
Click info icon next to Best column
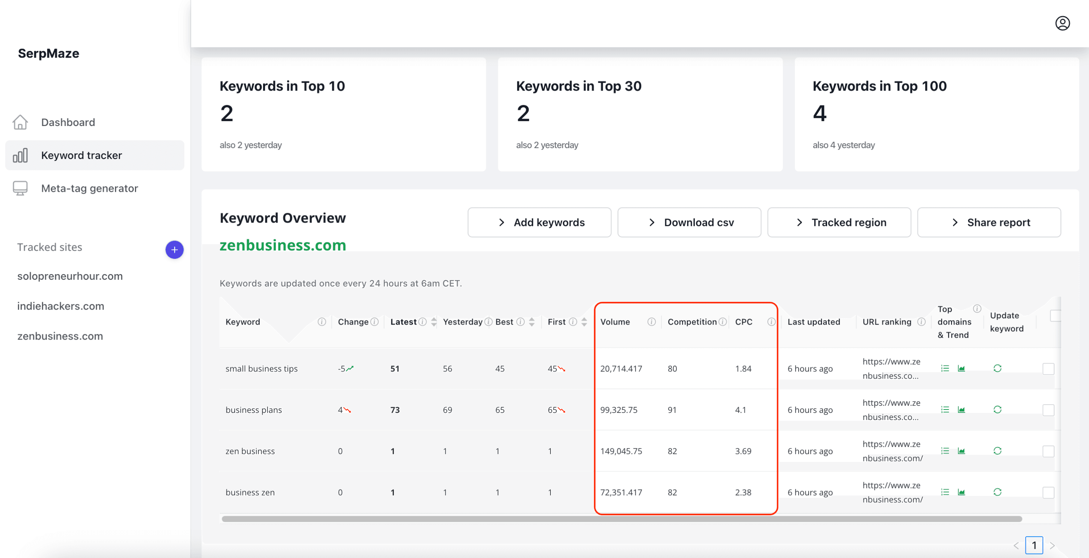[520, 322]
